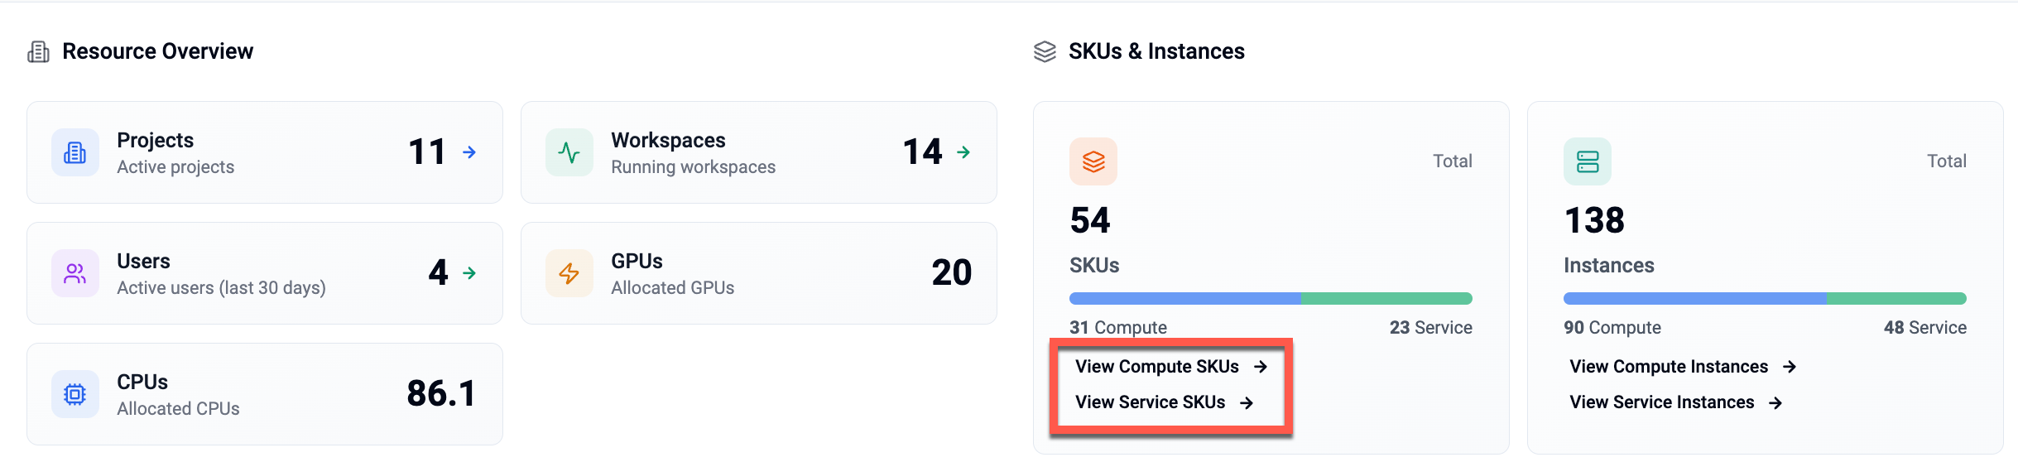Select the CPUs Allocated CPUs card
Screen dimensions: 2018x462
(264, 394)
